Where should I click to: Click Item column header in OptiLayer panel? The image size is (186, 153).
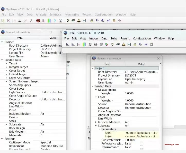[x=20, y=38]
